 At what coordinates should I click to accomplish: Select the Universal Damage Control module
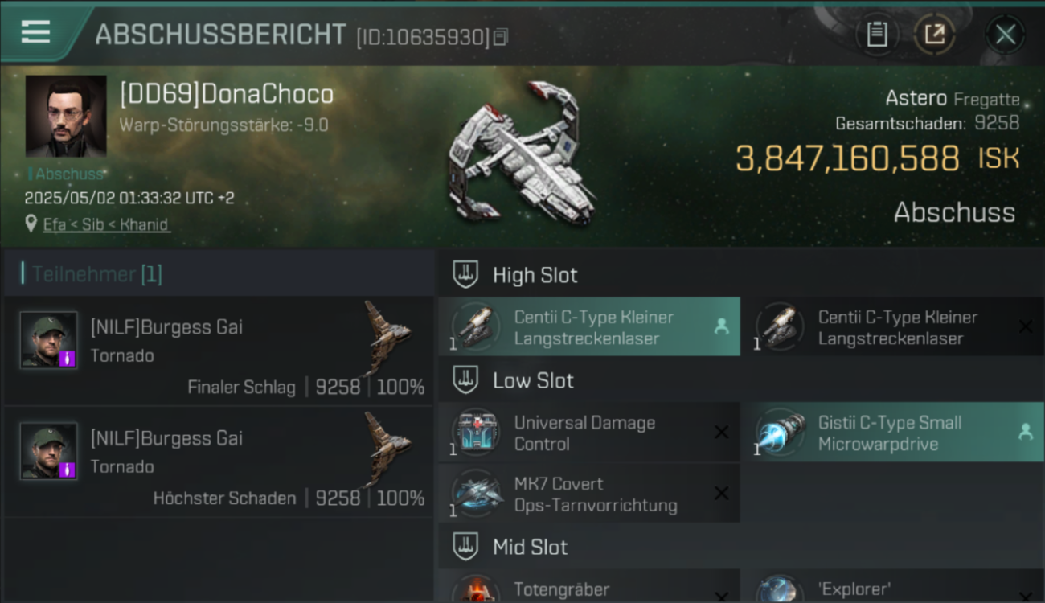click(x=589, y=433)
